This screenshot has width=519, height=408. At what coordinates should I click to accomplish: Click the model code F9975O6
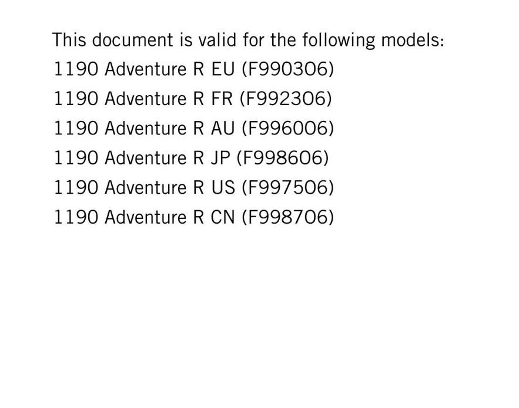(x=287, y=187)
